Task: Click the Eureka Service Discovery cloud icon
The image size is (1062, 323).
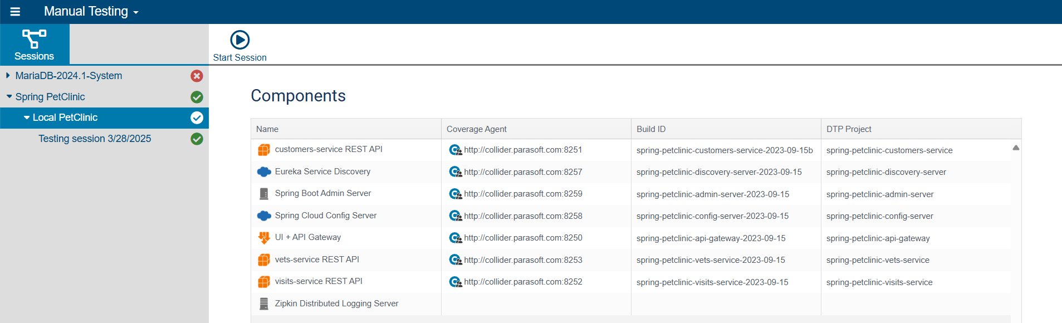Action: click(x=264, y=172)
